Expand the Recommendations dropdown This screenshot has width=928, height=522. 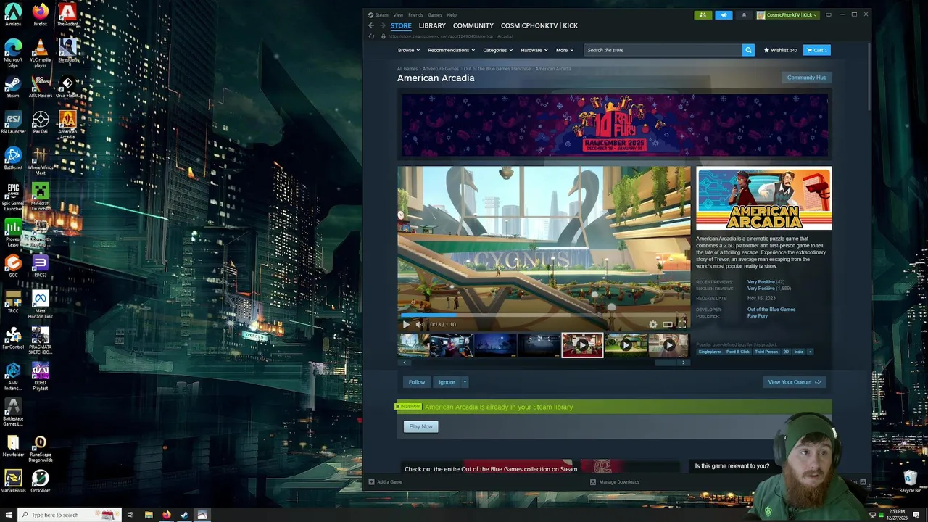[451, 50]
